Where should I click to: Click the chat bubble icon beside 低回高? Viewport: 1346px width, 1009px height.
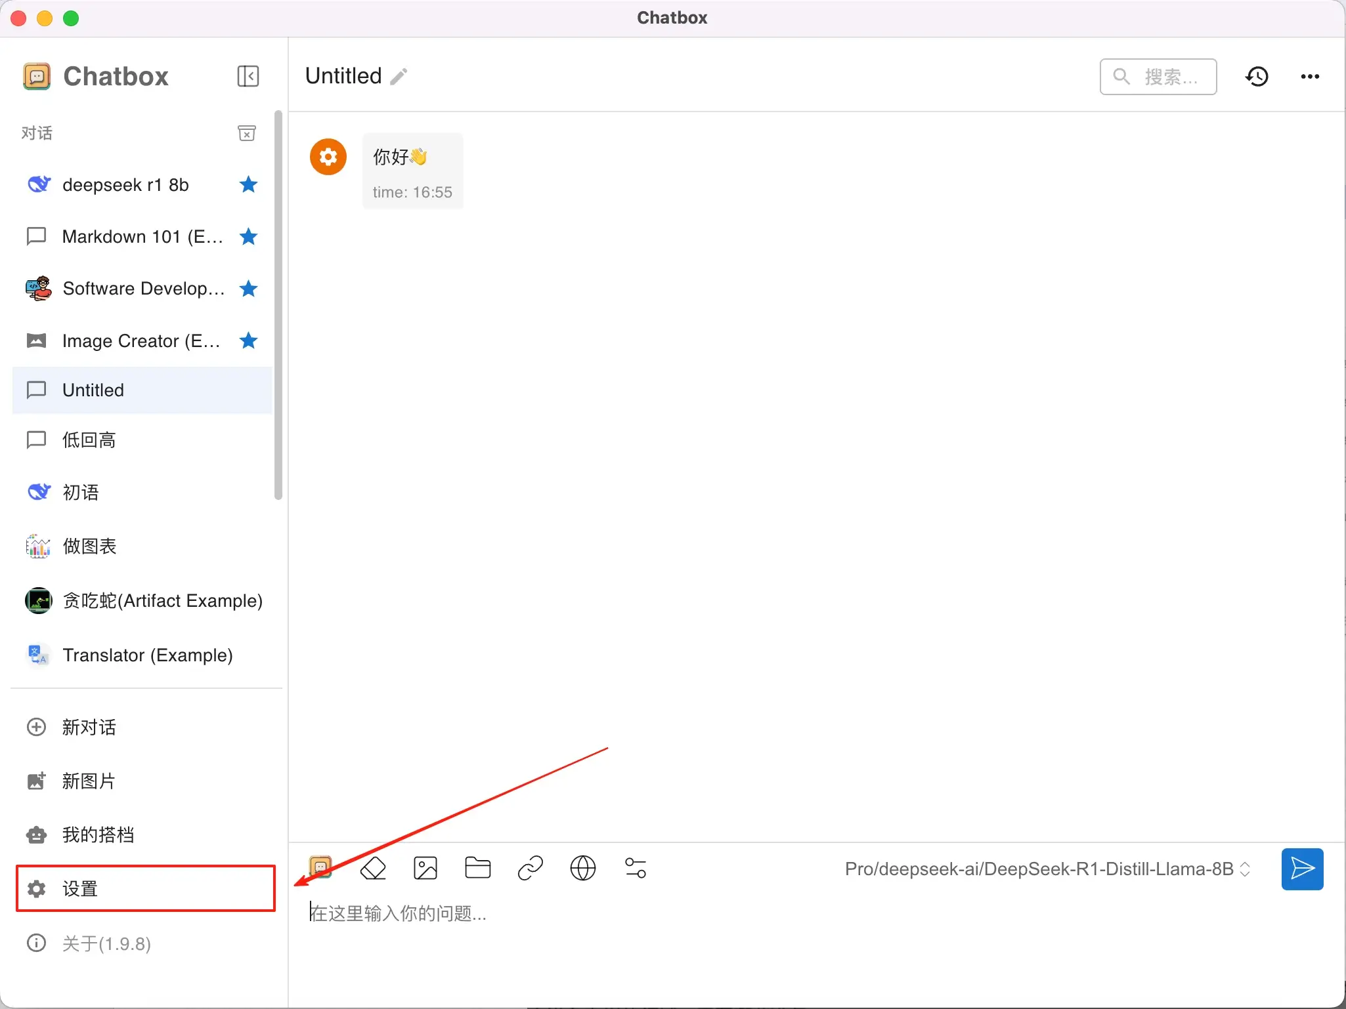point(36,440)
